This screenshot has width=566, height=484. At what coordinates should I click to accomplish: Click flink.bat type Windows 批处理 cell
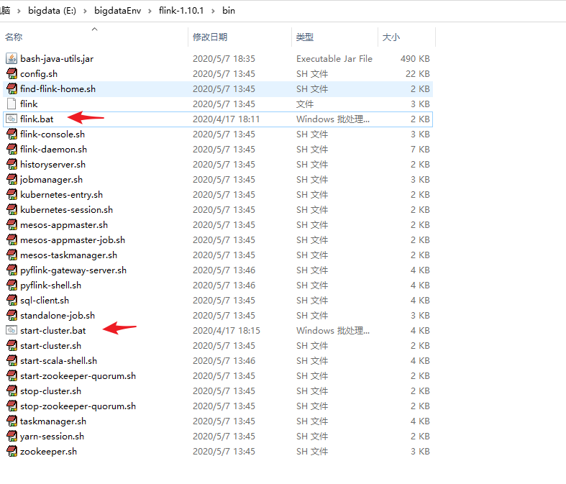tap(333, 119)
